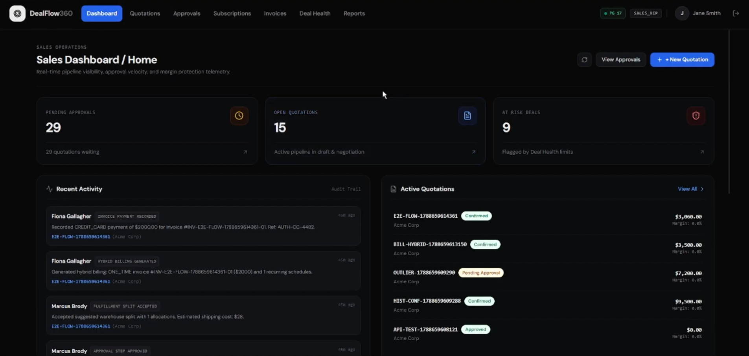Navigate to Deal Health tab
Screen dimensions: 749x356
click(315, 13)
